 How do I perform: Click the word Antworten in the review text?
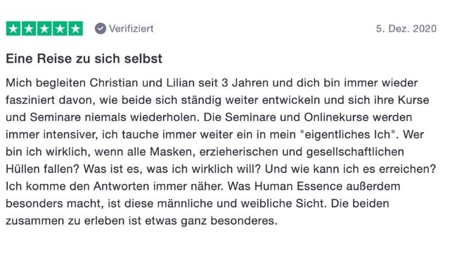tap(122, 186)
